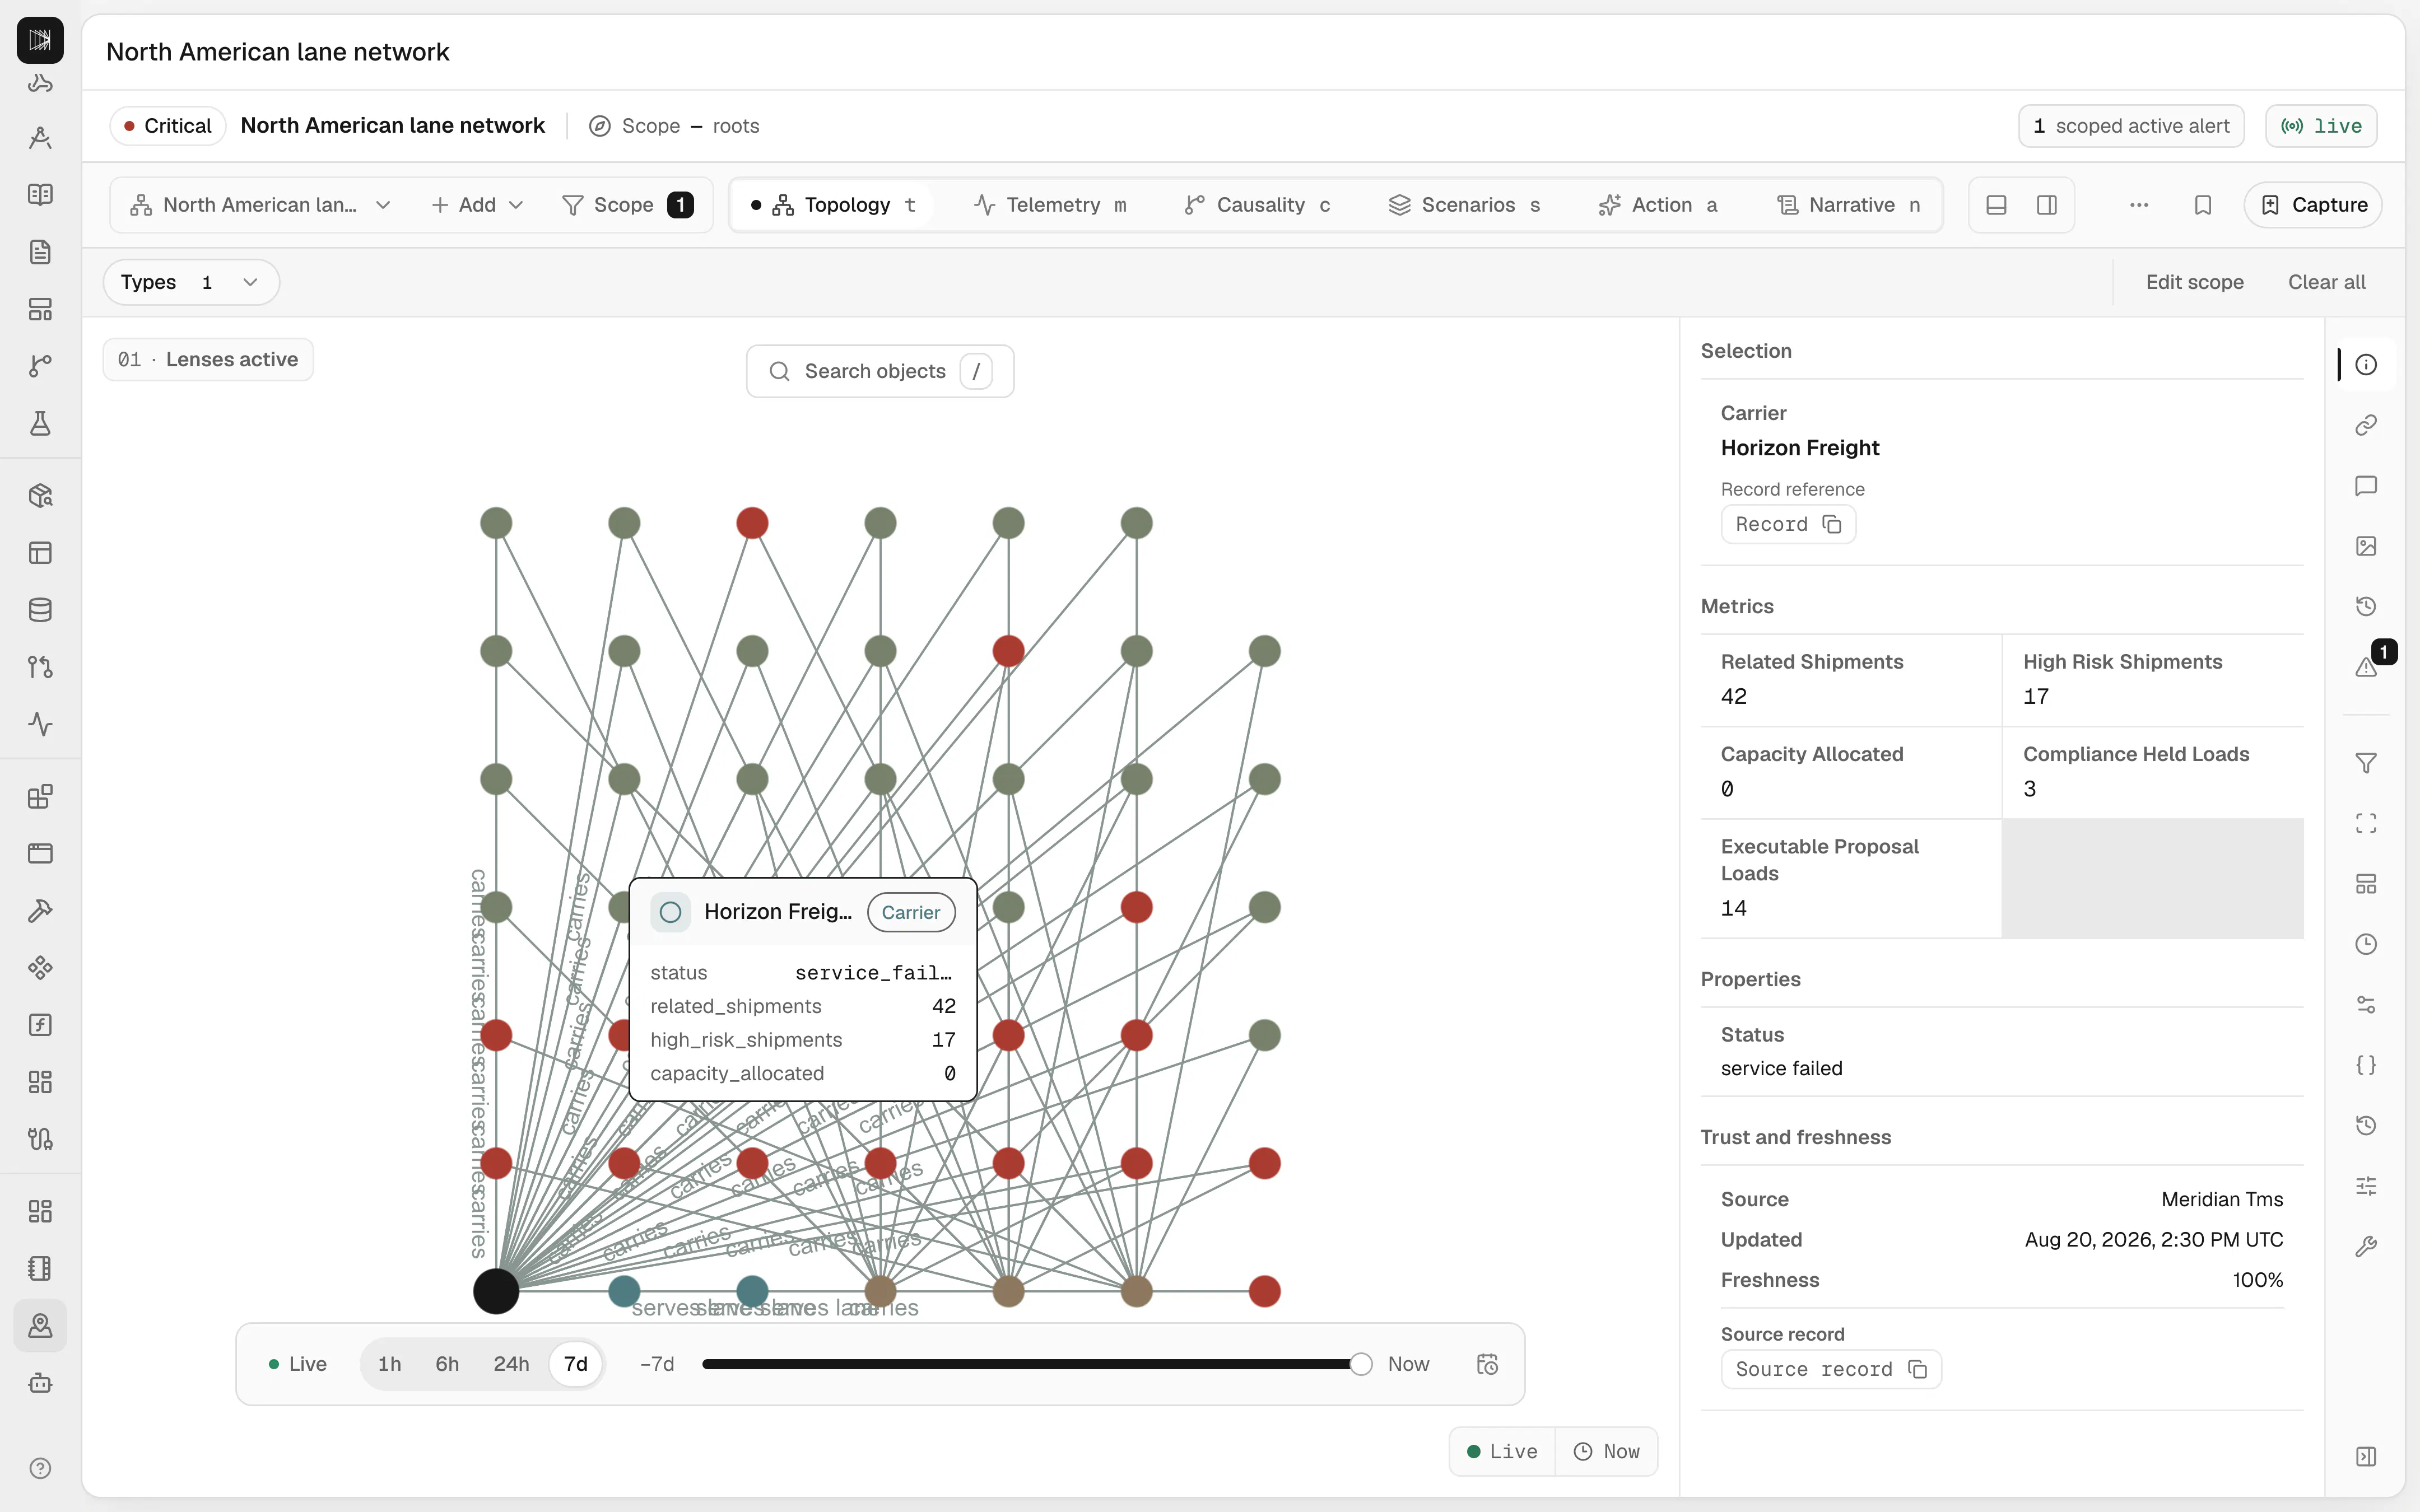Select the 24h time range

(511, 1364)
